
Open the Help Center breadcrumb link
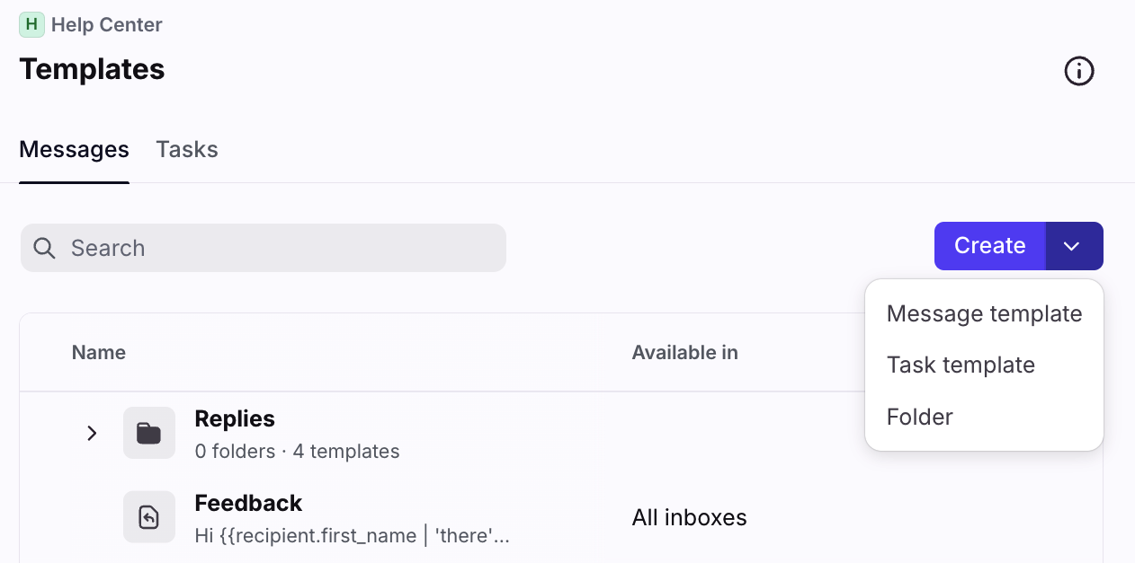(x=106, y=25)
